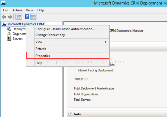Screen dimensions: 167x117
Task: Toggle the Show/Hide Action Pane icon
Action: 33,17
